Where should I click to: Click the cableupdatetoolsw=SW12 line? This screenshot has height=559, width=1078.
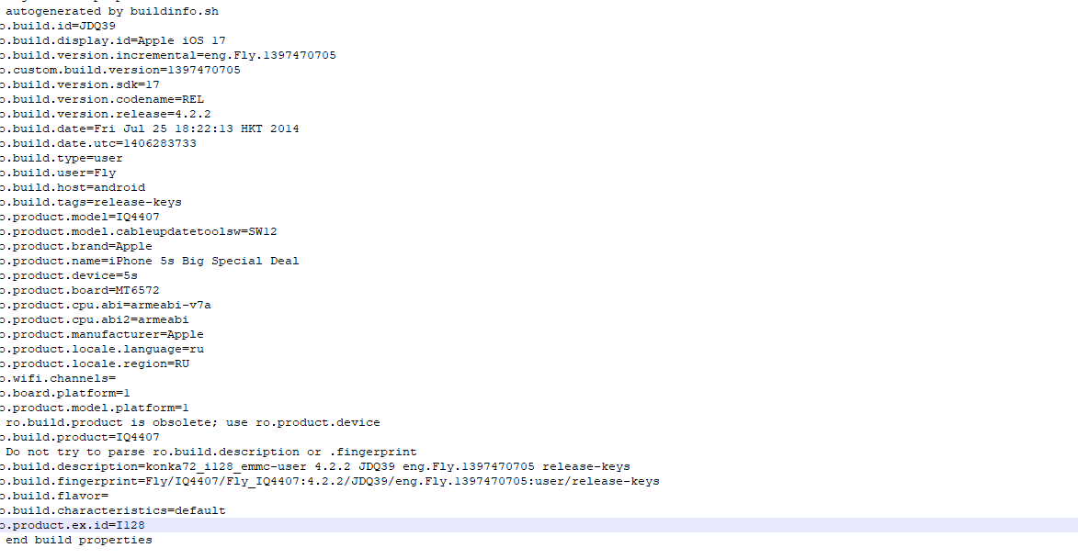click(138, 231)
